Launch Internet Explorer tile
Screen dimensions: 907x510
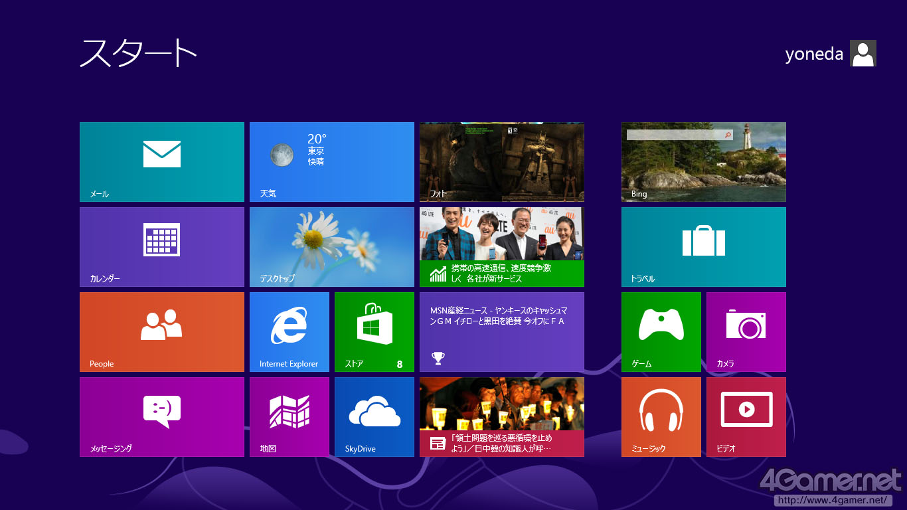coord(289,332)
